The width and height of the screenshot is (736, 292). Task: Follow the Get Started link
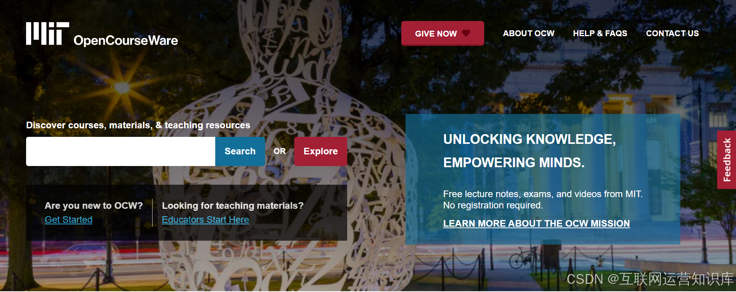coord(69,220)
